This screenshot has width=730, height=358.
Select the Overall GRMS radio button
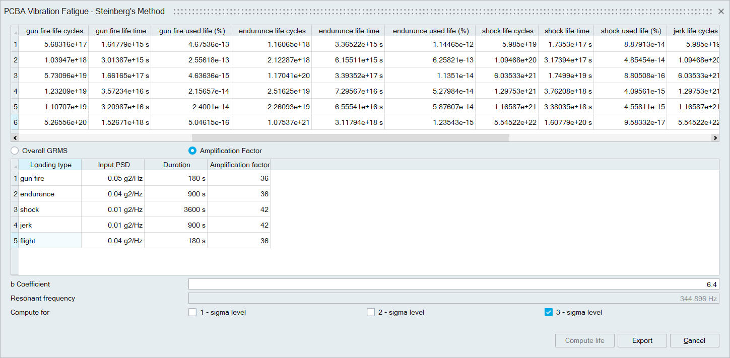[x=15, y=151]
